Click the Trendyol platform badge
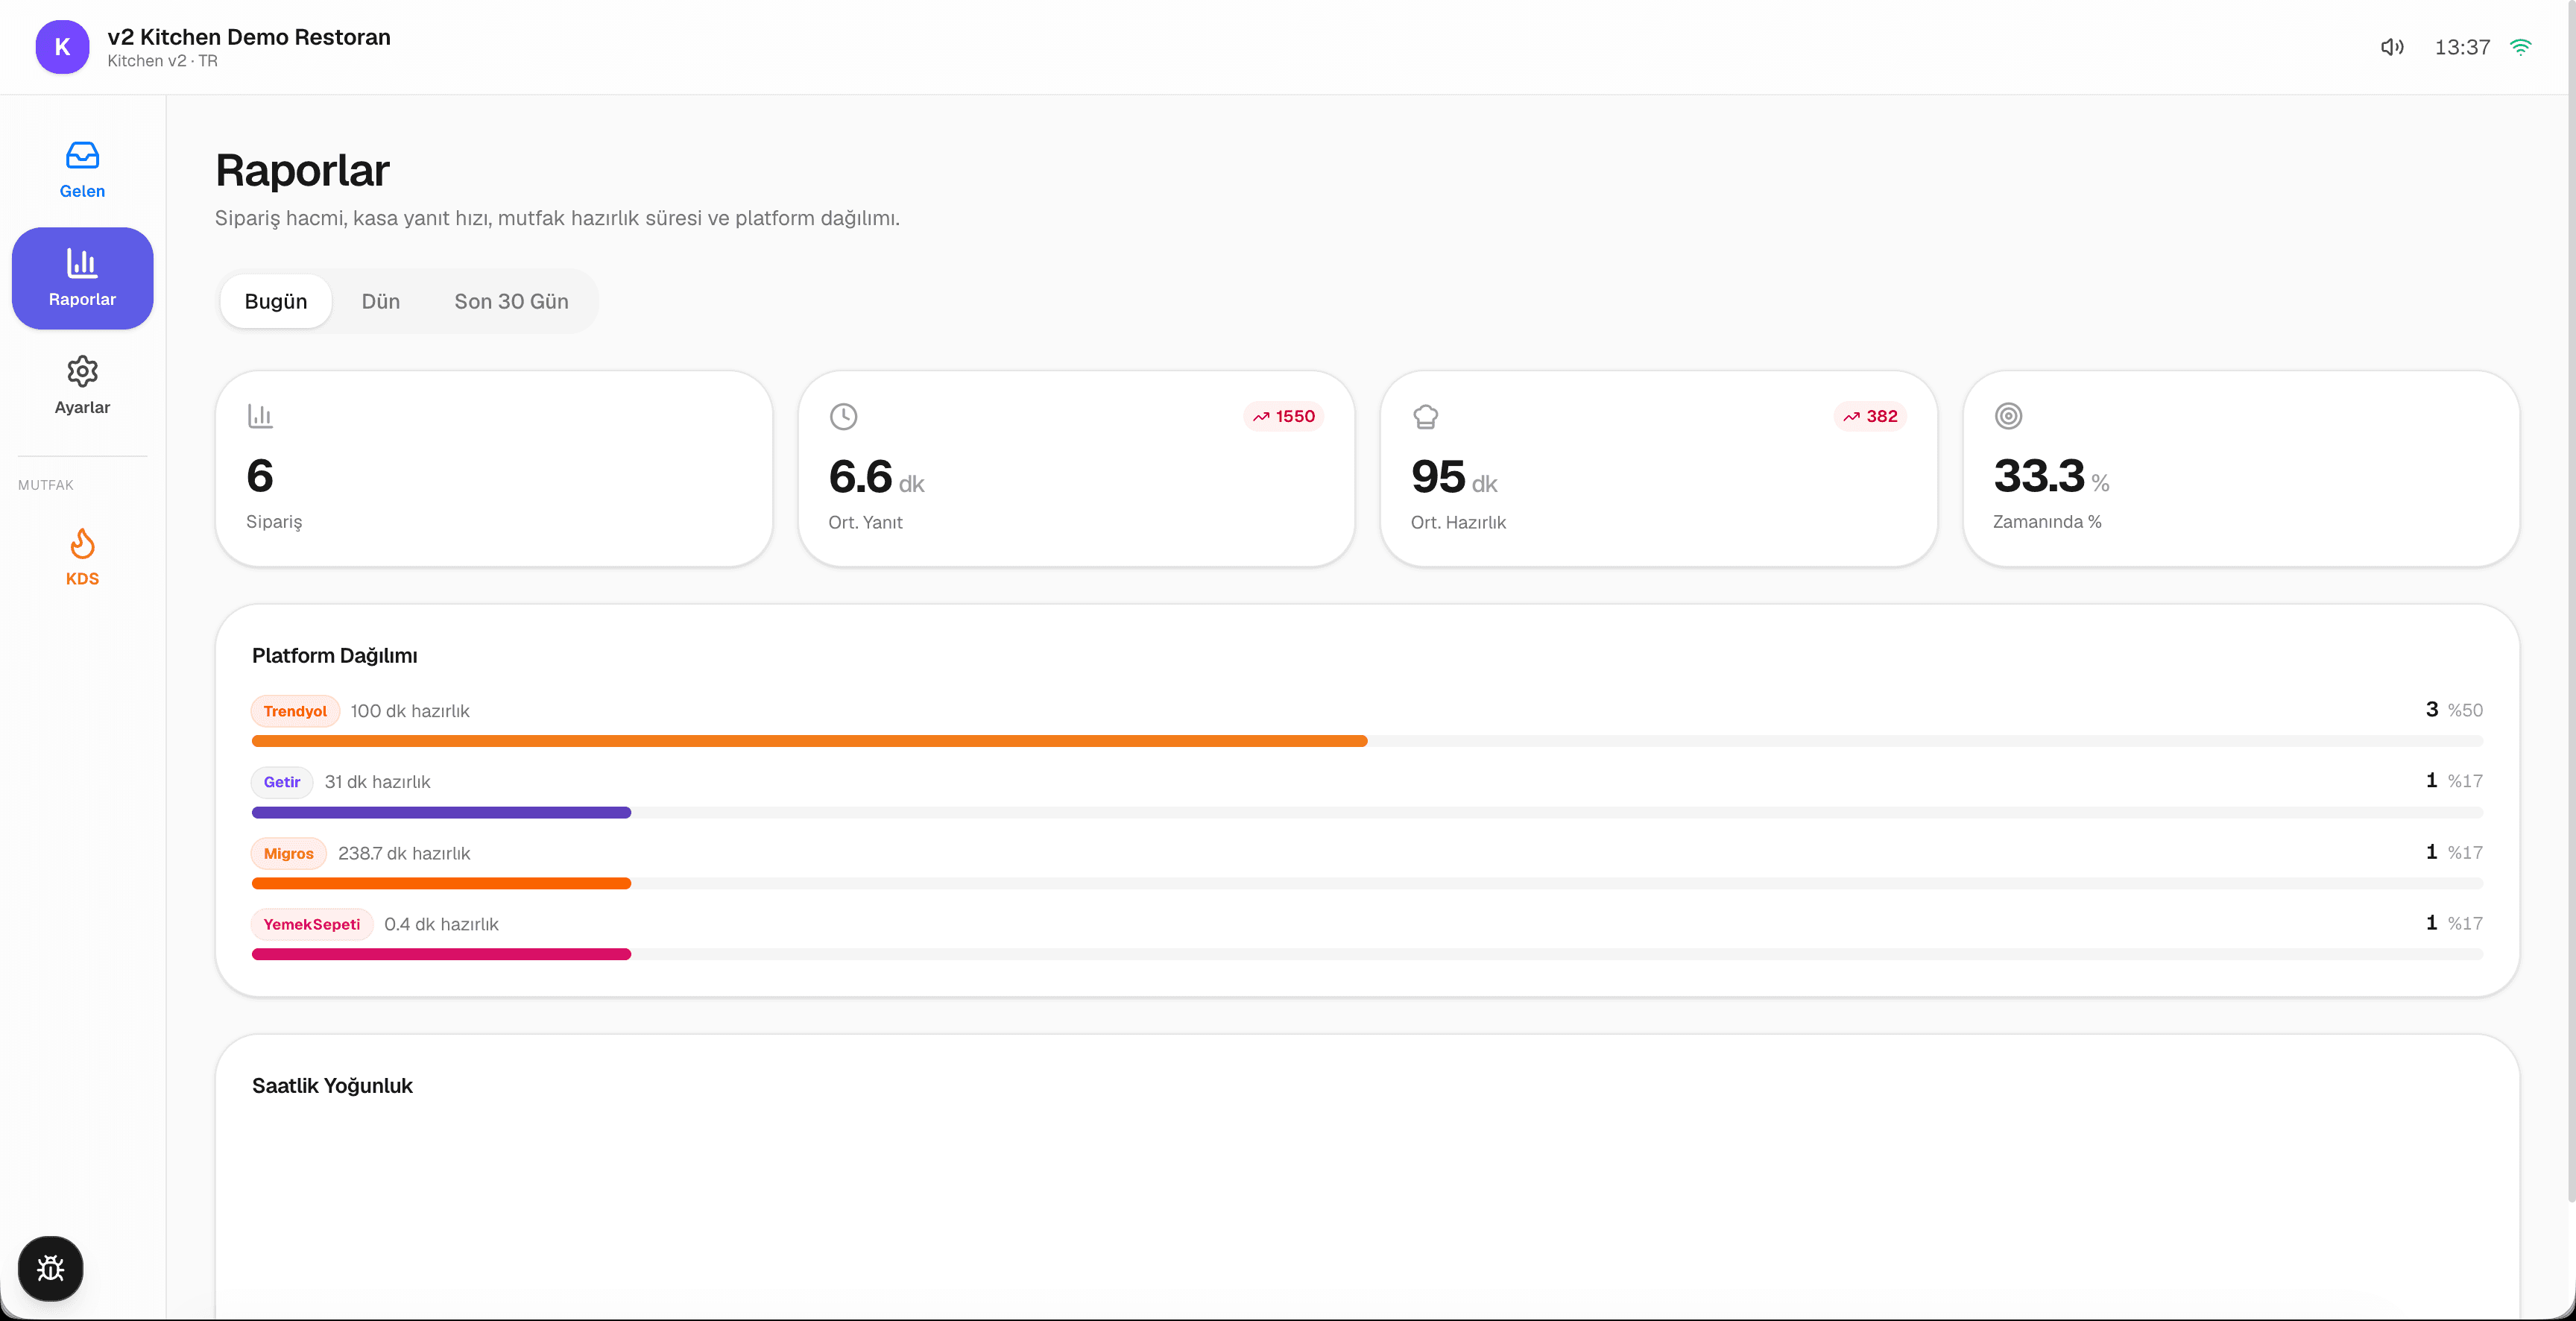The image size is (2576, 1321). click(x=295, y=711)
